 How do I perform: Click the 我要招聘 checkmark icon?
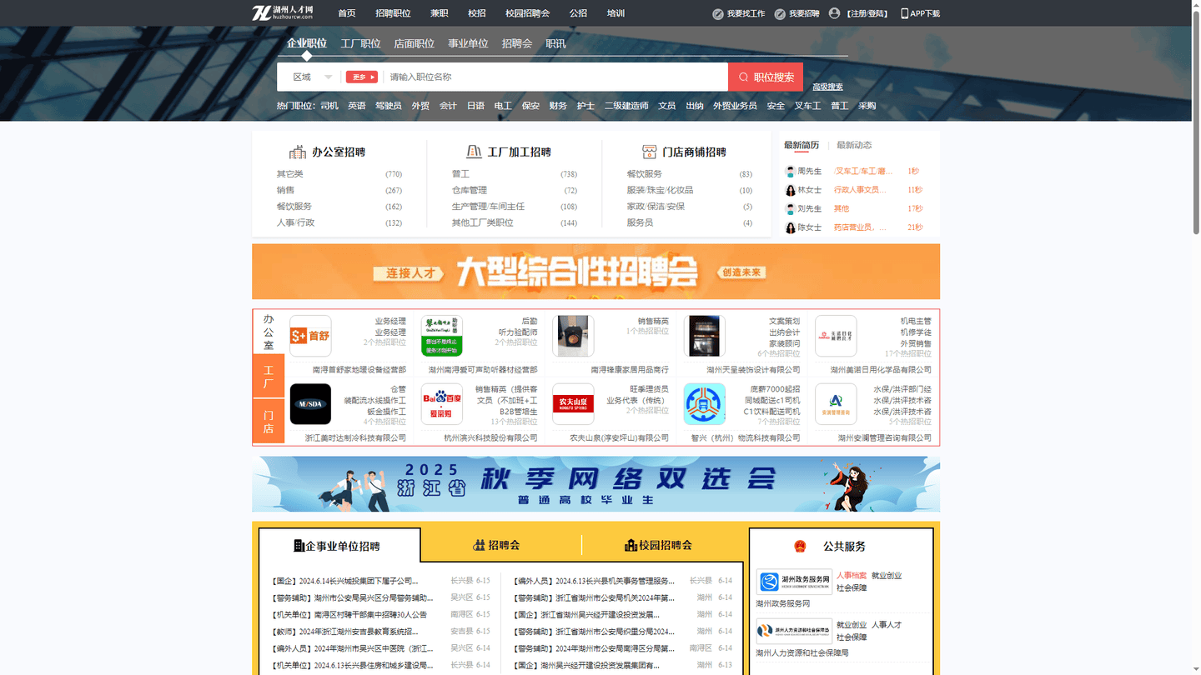point(780,14)
